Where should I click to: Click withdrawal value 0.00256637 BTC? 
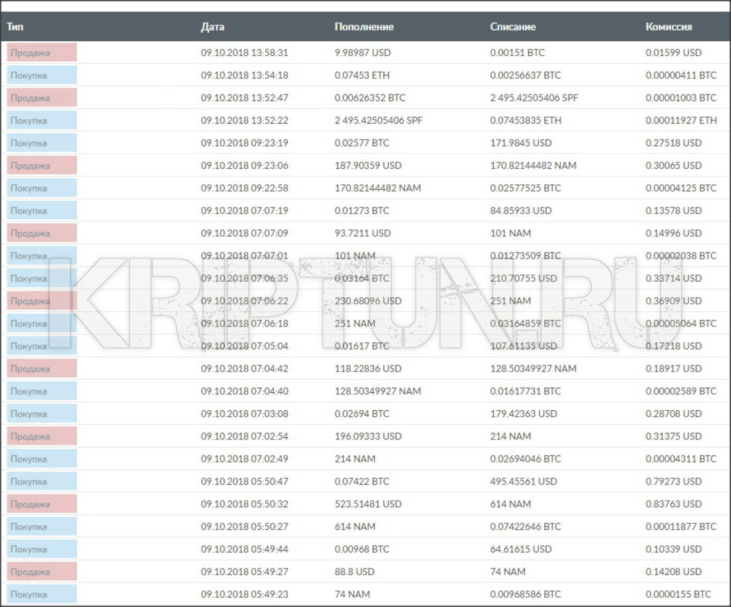click(x=526, y=75)
